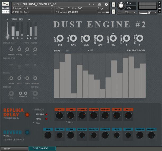This screenshot has height=151, width=162.
Task: Click the tallest third step velocity bar
Action: [68, 76]
